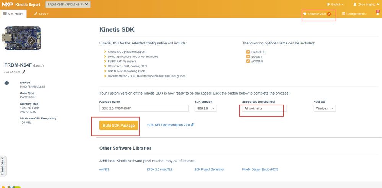The image size is (382, 188).
Task: Click the NXP logo
Action: click(x=8, y=5)
